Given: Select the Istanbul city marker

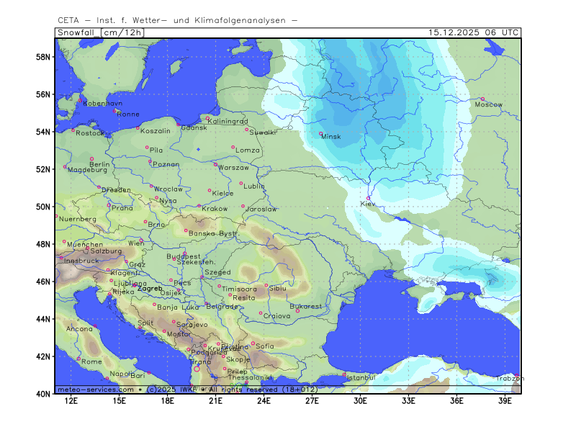Looking at the screenshot, I should (343, 373).
